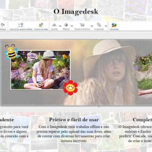The width and height of the screenshot is (152, 152).
Task: Click the Adicionar texto icon
Action: point(41,25)
